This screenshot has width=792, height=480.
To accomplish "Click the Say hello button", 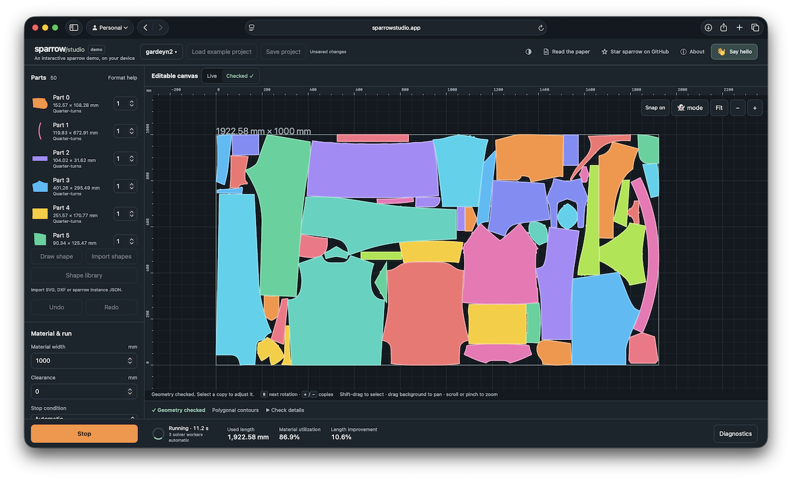I will click(734, 52).
